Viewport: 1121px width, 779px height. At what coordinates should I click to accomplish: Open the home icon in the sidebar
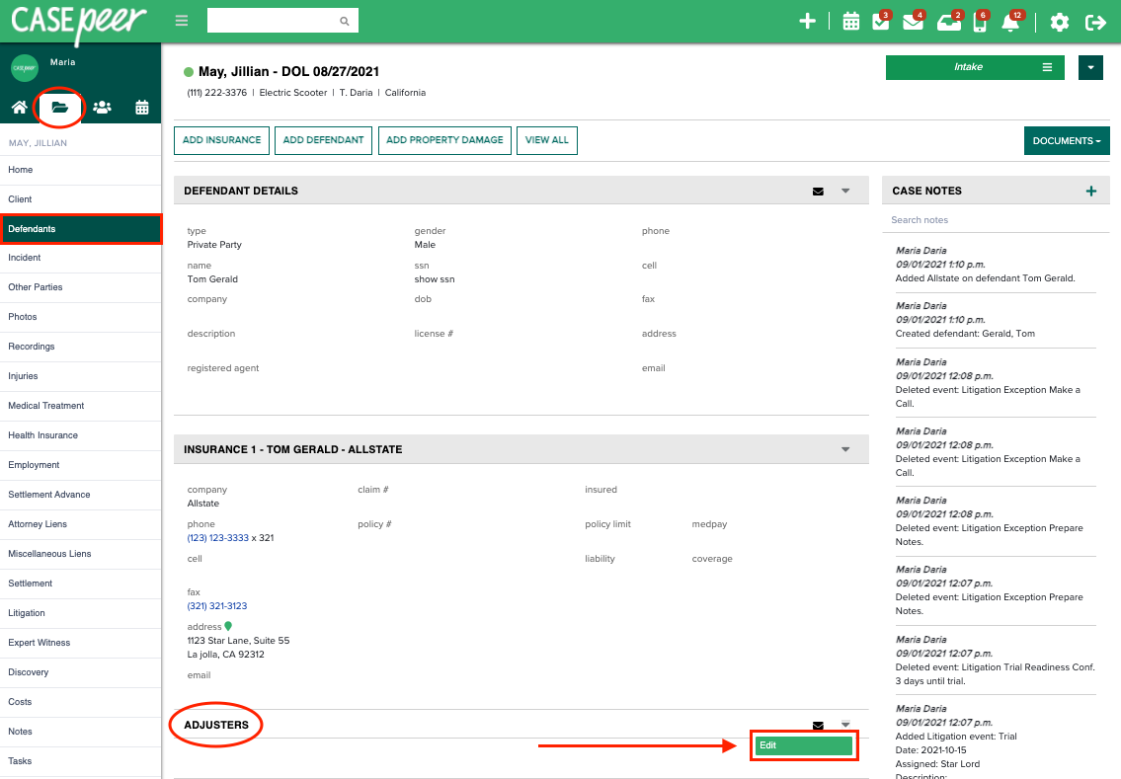click(x=19, y=109)
